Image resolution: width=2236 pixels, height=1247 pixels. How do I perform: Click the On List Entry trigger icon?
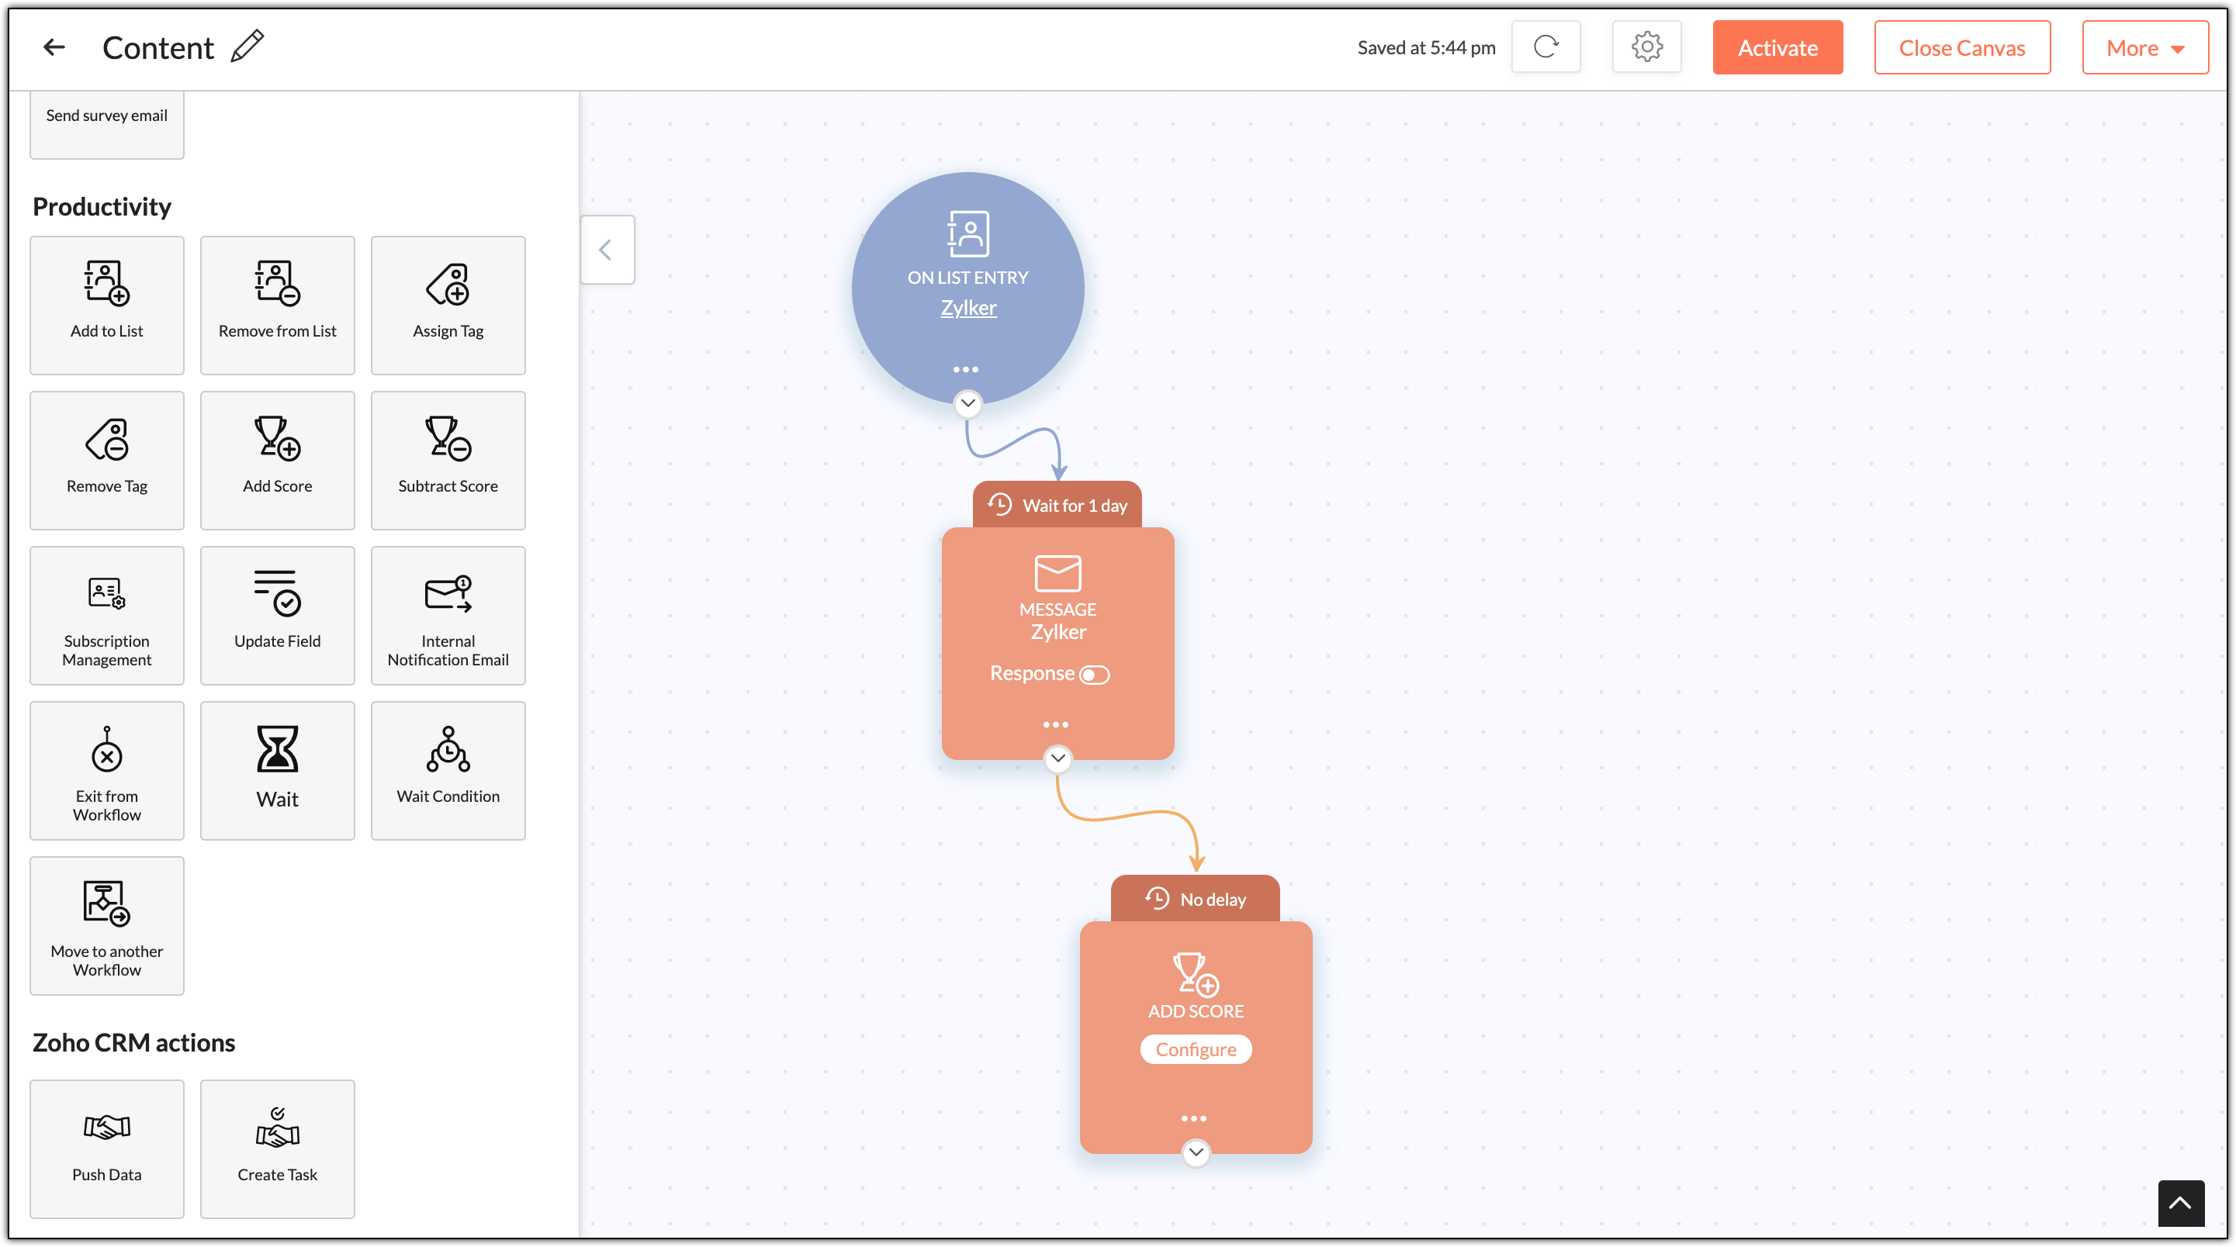point(967,233)
